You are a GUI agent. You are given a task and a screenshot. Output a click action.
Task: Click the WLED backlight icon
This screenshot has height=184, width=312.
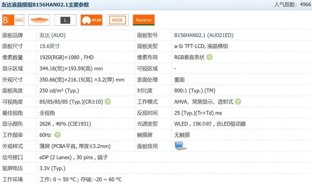(x=91, y=20)
